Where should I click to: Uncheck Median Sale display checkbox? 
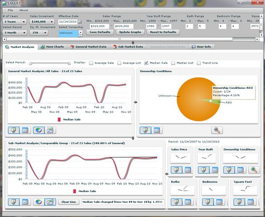146,63
